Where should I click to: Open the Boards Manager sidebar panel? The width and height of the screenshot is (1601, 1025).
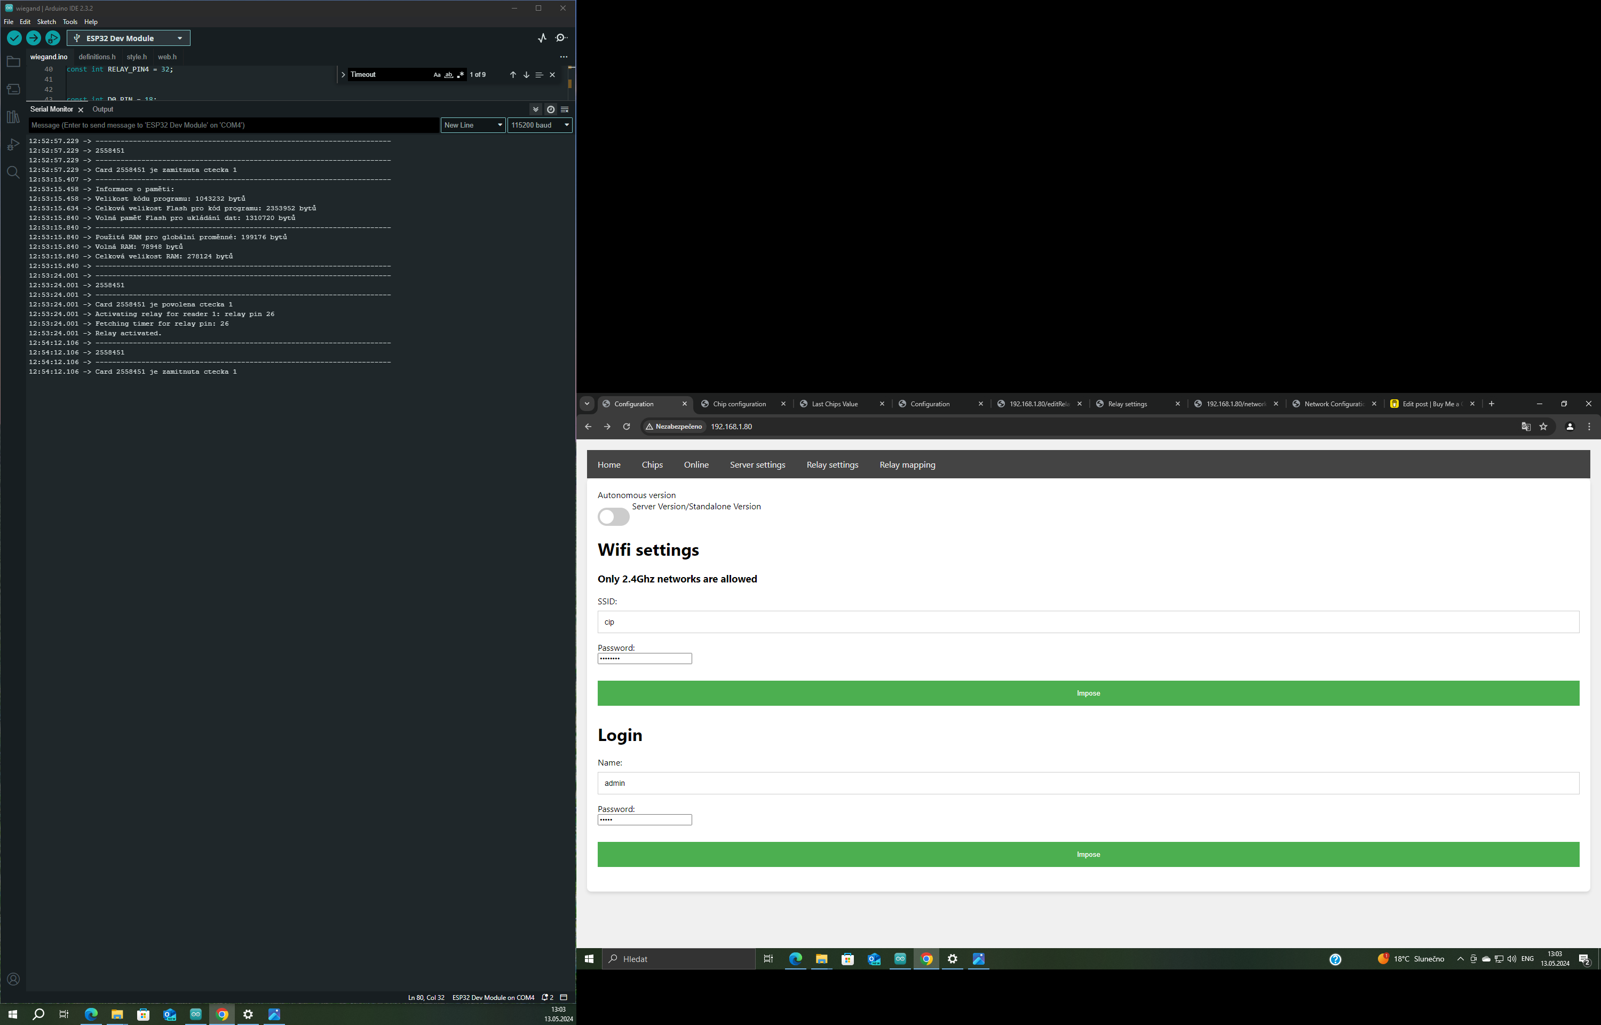[x=13, y=89]
